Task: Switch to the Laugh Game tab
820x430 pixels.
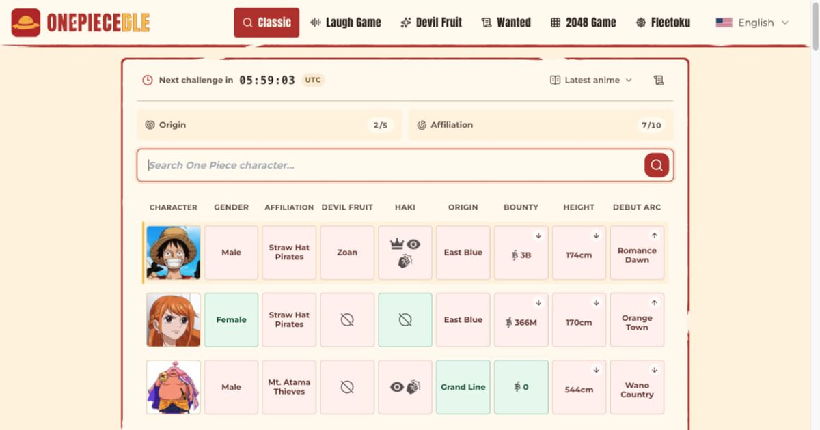Action: 346,23
